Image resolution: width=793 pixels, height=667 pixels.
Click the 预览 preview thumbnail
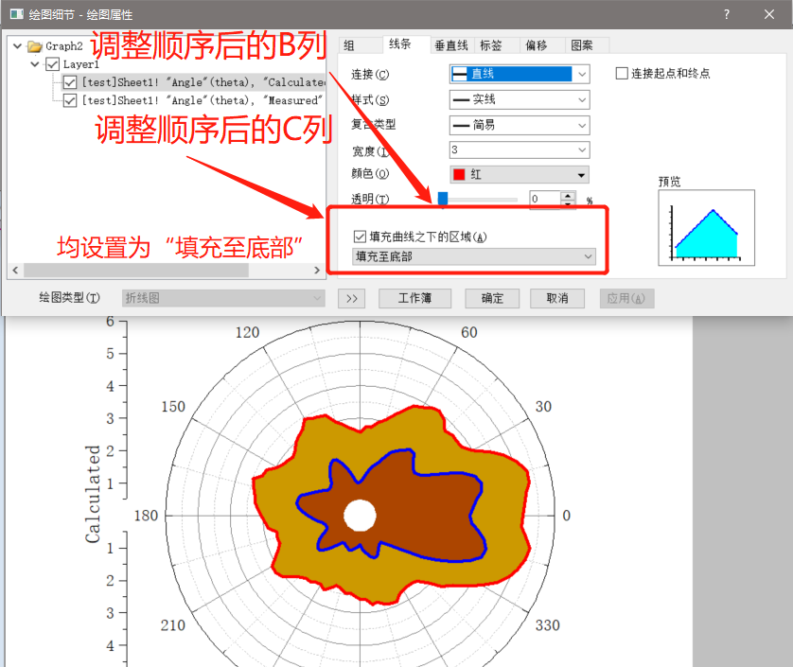point(706,228)
